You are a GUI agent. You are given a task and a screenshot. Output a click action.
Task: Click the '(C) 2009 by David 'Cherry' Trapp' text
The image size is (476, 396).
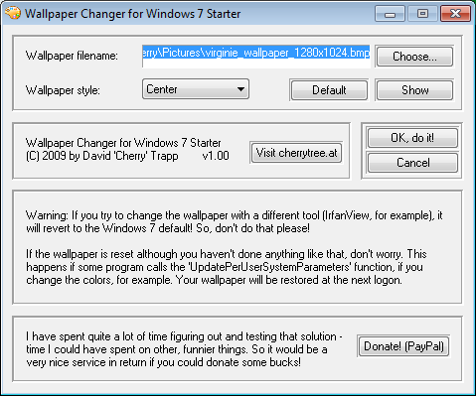click(102, 156)
